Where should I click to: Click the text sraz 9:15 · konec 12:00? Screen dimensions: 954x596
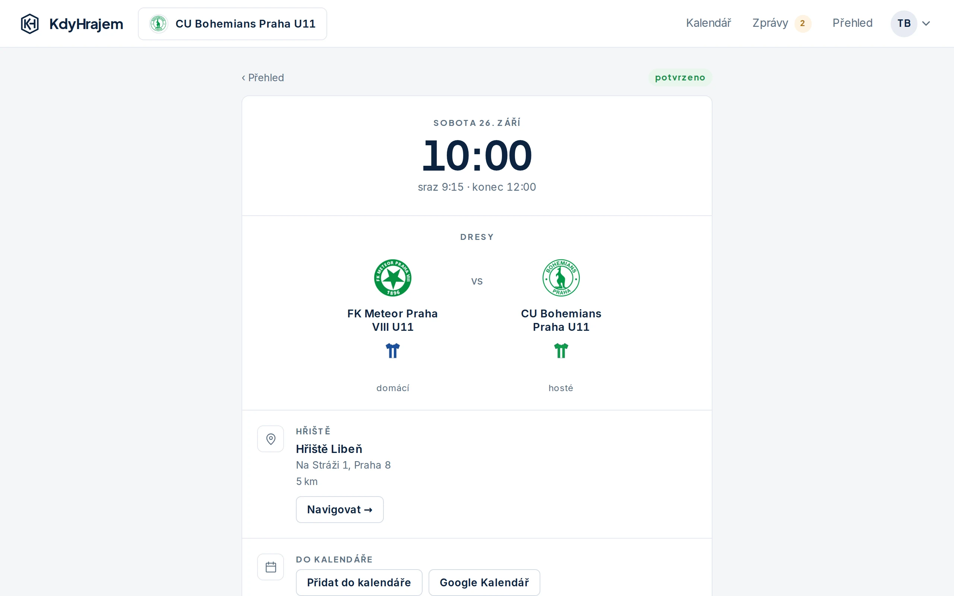[477, 187]
